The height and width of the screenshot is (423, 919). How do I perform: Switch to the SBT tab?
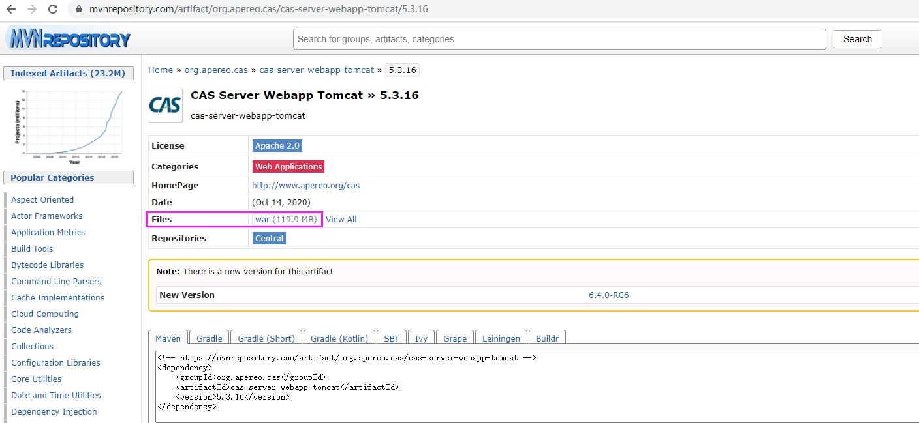392,338
